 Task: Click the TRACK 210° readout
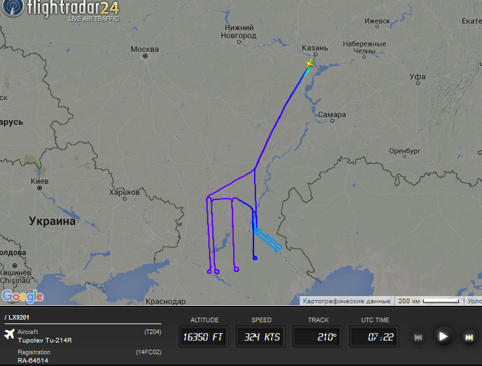coord(317,337)
